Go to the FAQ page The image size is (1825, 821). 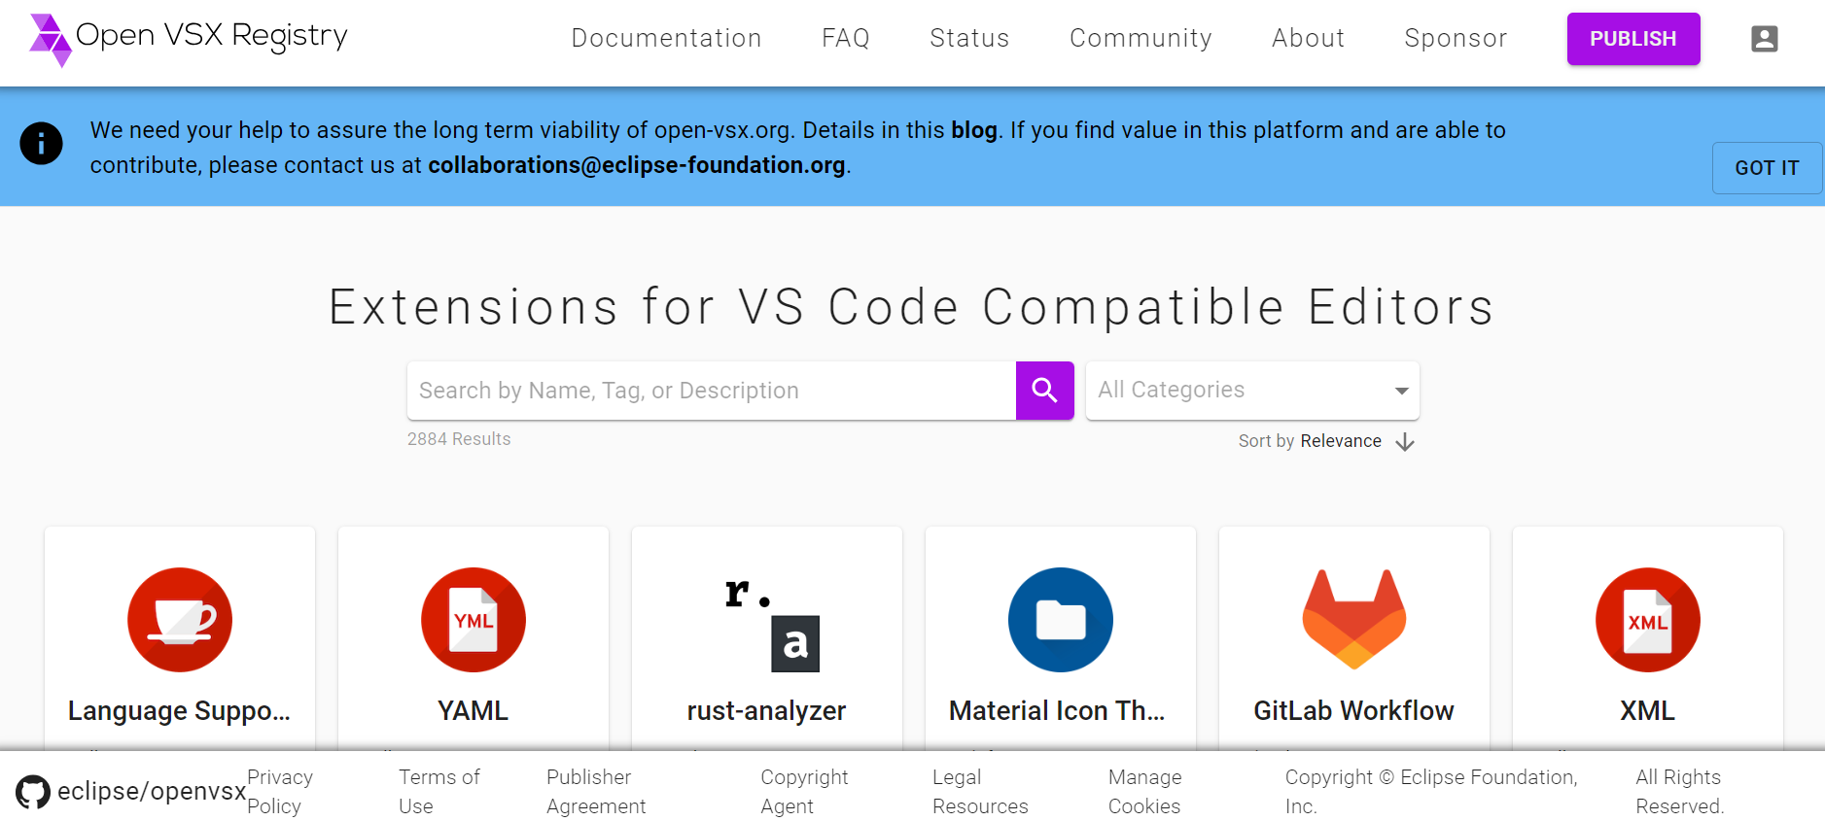point(845,38)
